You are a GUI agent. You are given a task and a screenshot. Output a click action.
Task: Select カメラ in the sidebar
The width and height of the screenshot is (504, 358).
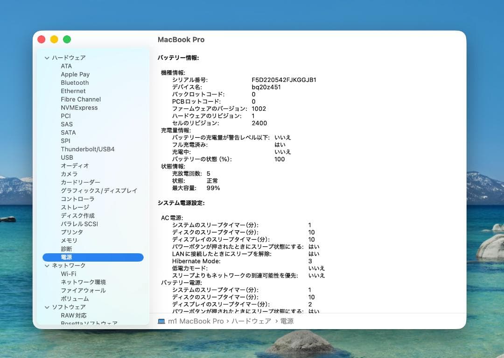pyautogui.click(x=68, y=174)
